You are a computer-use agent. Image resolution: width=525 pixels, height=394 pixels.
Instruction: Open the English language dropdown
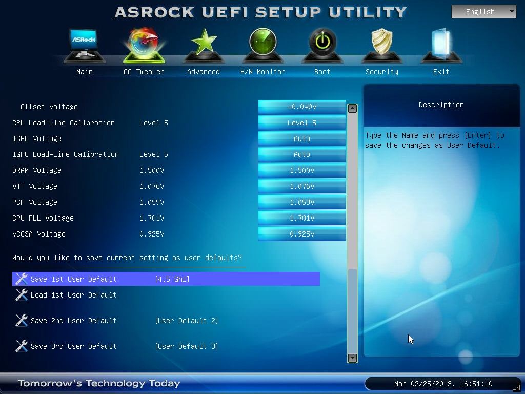pos(483,12)
